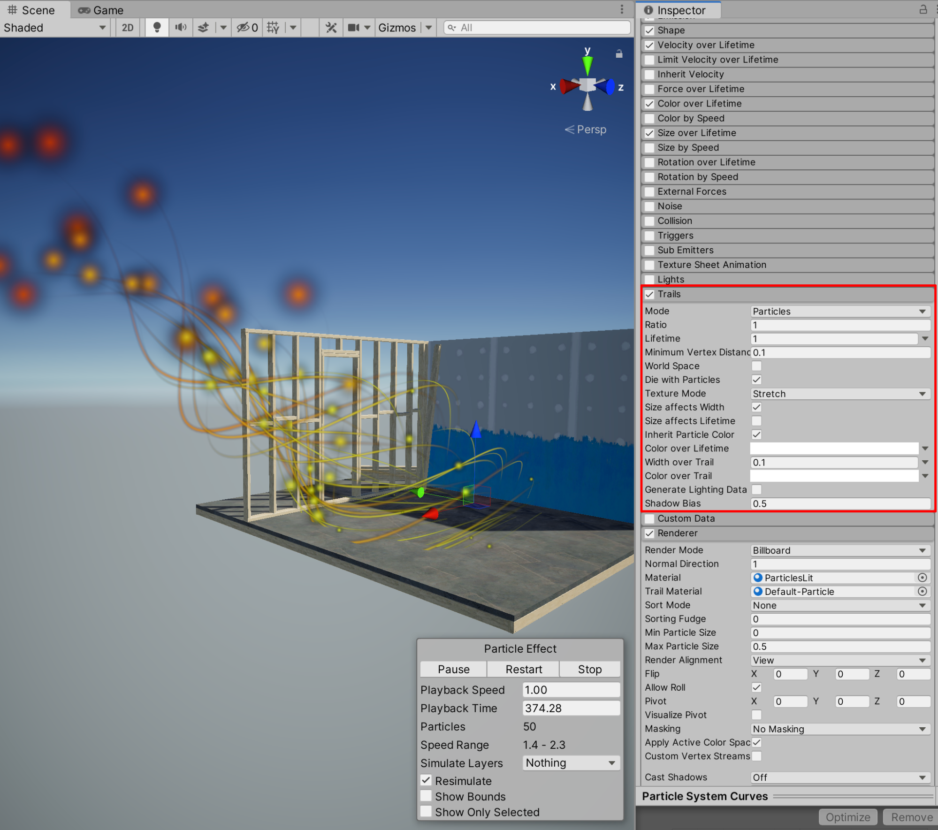Viewport: 938px width, 830px height.
Task: Open Color over Trail gradient swatch
Action: [834, 476]
